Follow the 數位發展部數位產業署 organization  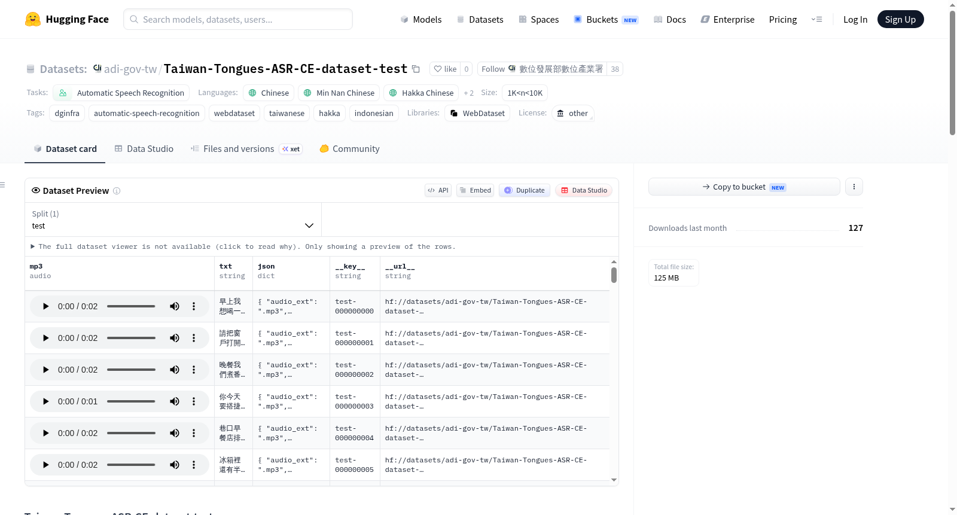[542, 69]
